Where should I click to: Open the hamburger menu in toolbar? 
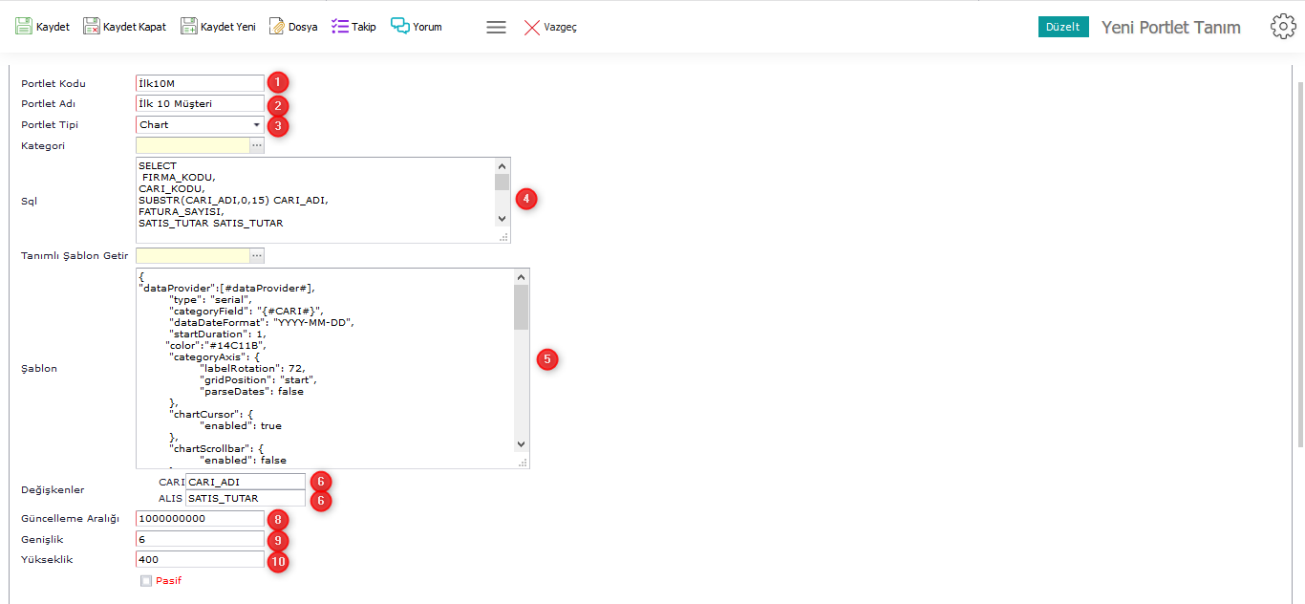496,28
